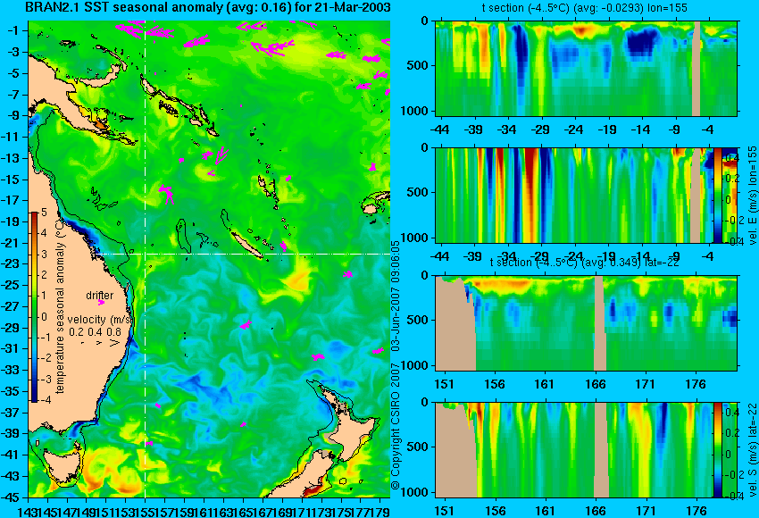The width and height of the screenshot is (759, 518).
Task: Click the '161' longitude label under the lat=-22 temperature section
Action: [544, 384]
